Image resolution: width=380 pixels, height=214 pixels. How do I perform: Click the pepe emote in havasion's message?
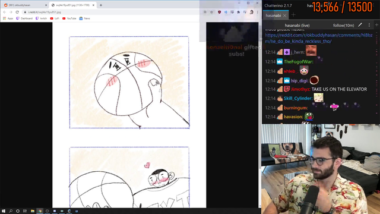[x=309, y=117]
